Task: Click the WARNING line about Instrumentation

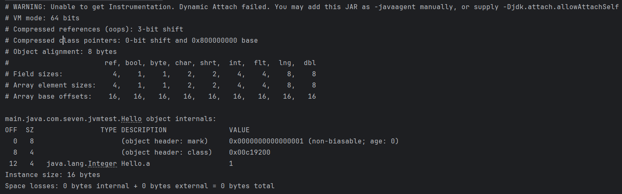Action: [x=311, y=7]
